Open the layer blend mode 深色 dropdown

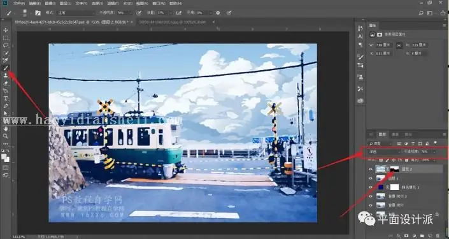tap(385, 152)
